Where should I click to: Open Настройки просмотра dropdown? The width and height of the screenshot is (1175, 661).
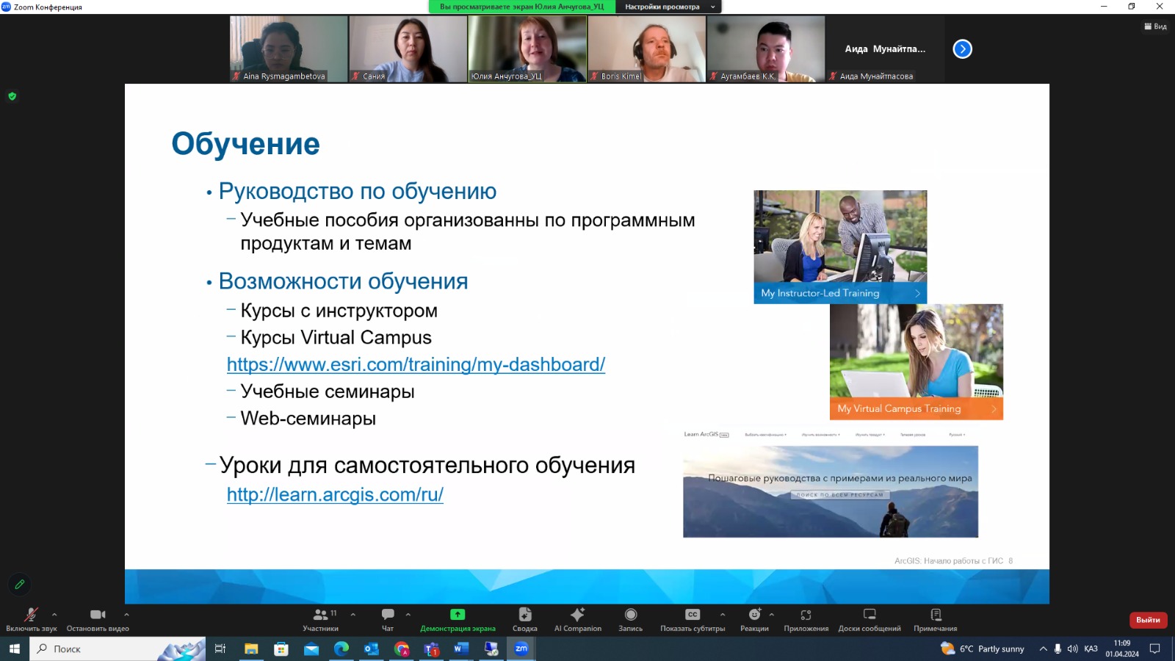click(668, 7)
